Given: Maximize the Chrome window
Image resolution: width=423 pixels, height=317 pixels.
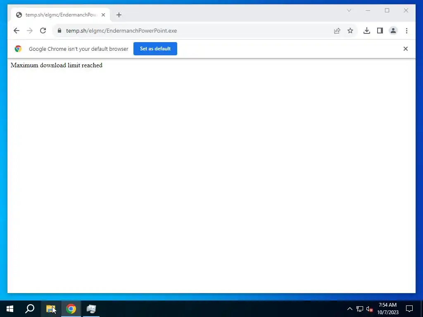Looking at the screenshot, I should pyautogui.click(x=387, y=10).
